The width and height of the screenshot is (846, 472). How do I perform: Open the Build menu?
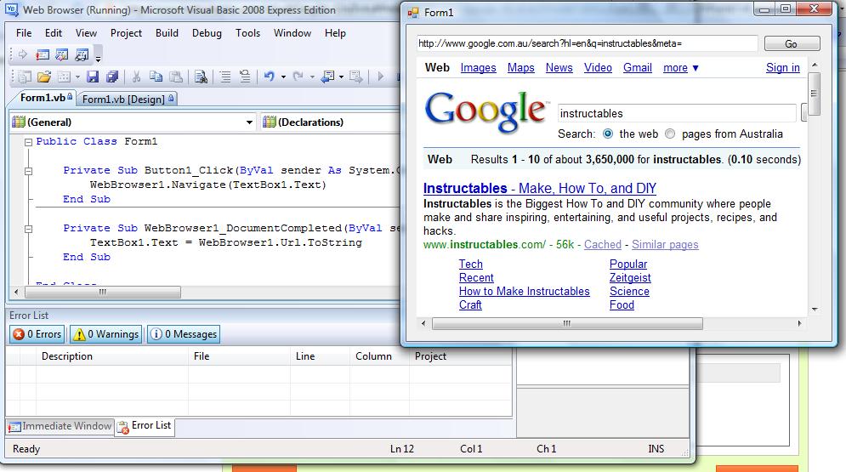[x=167, y=33]
